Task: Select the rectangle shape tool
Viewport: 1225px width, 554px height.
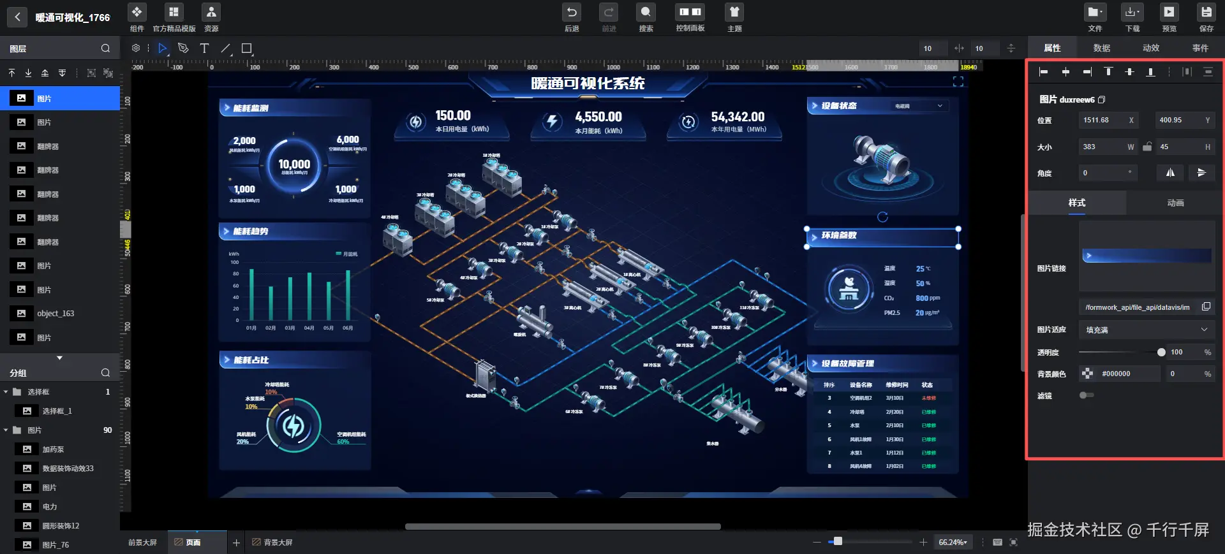Action: coord(246,48)
